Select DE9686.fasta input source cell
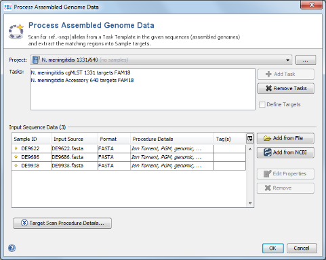This screenshot has height=260, width=326. coord(75,157)
